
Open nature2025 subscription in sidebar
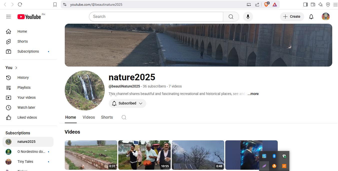(28, 142)
